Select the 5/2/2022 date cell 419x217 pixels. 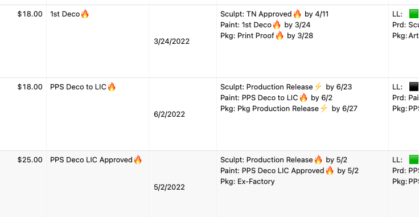pyautogui.click(x=183, y=187)
